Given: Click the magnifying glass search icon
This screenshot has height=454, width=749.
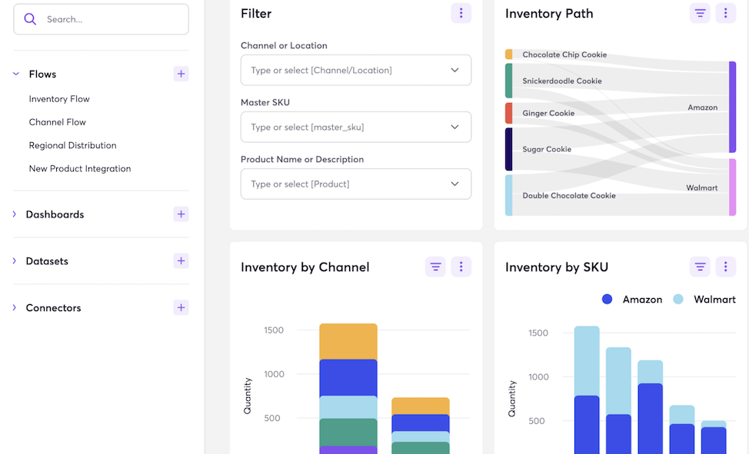Looking at the screenshot, I should (x=30, y=18).
